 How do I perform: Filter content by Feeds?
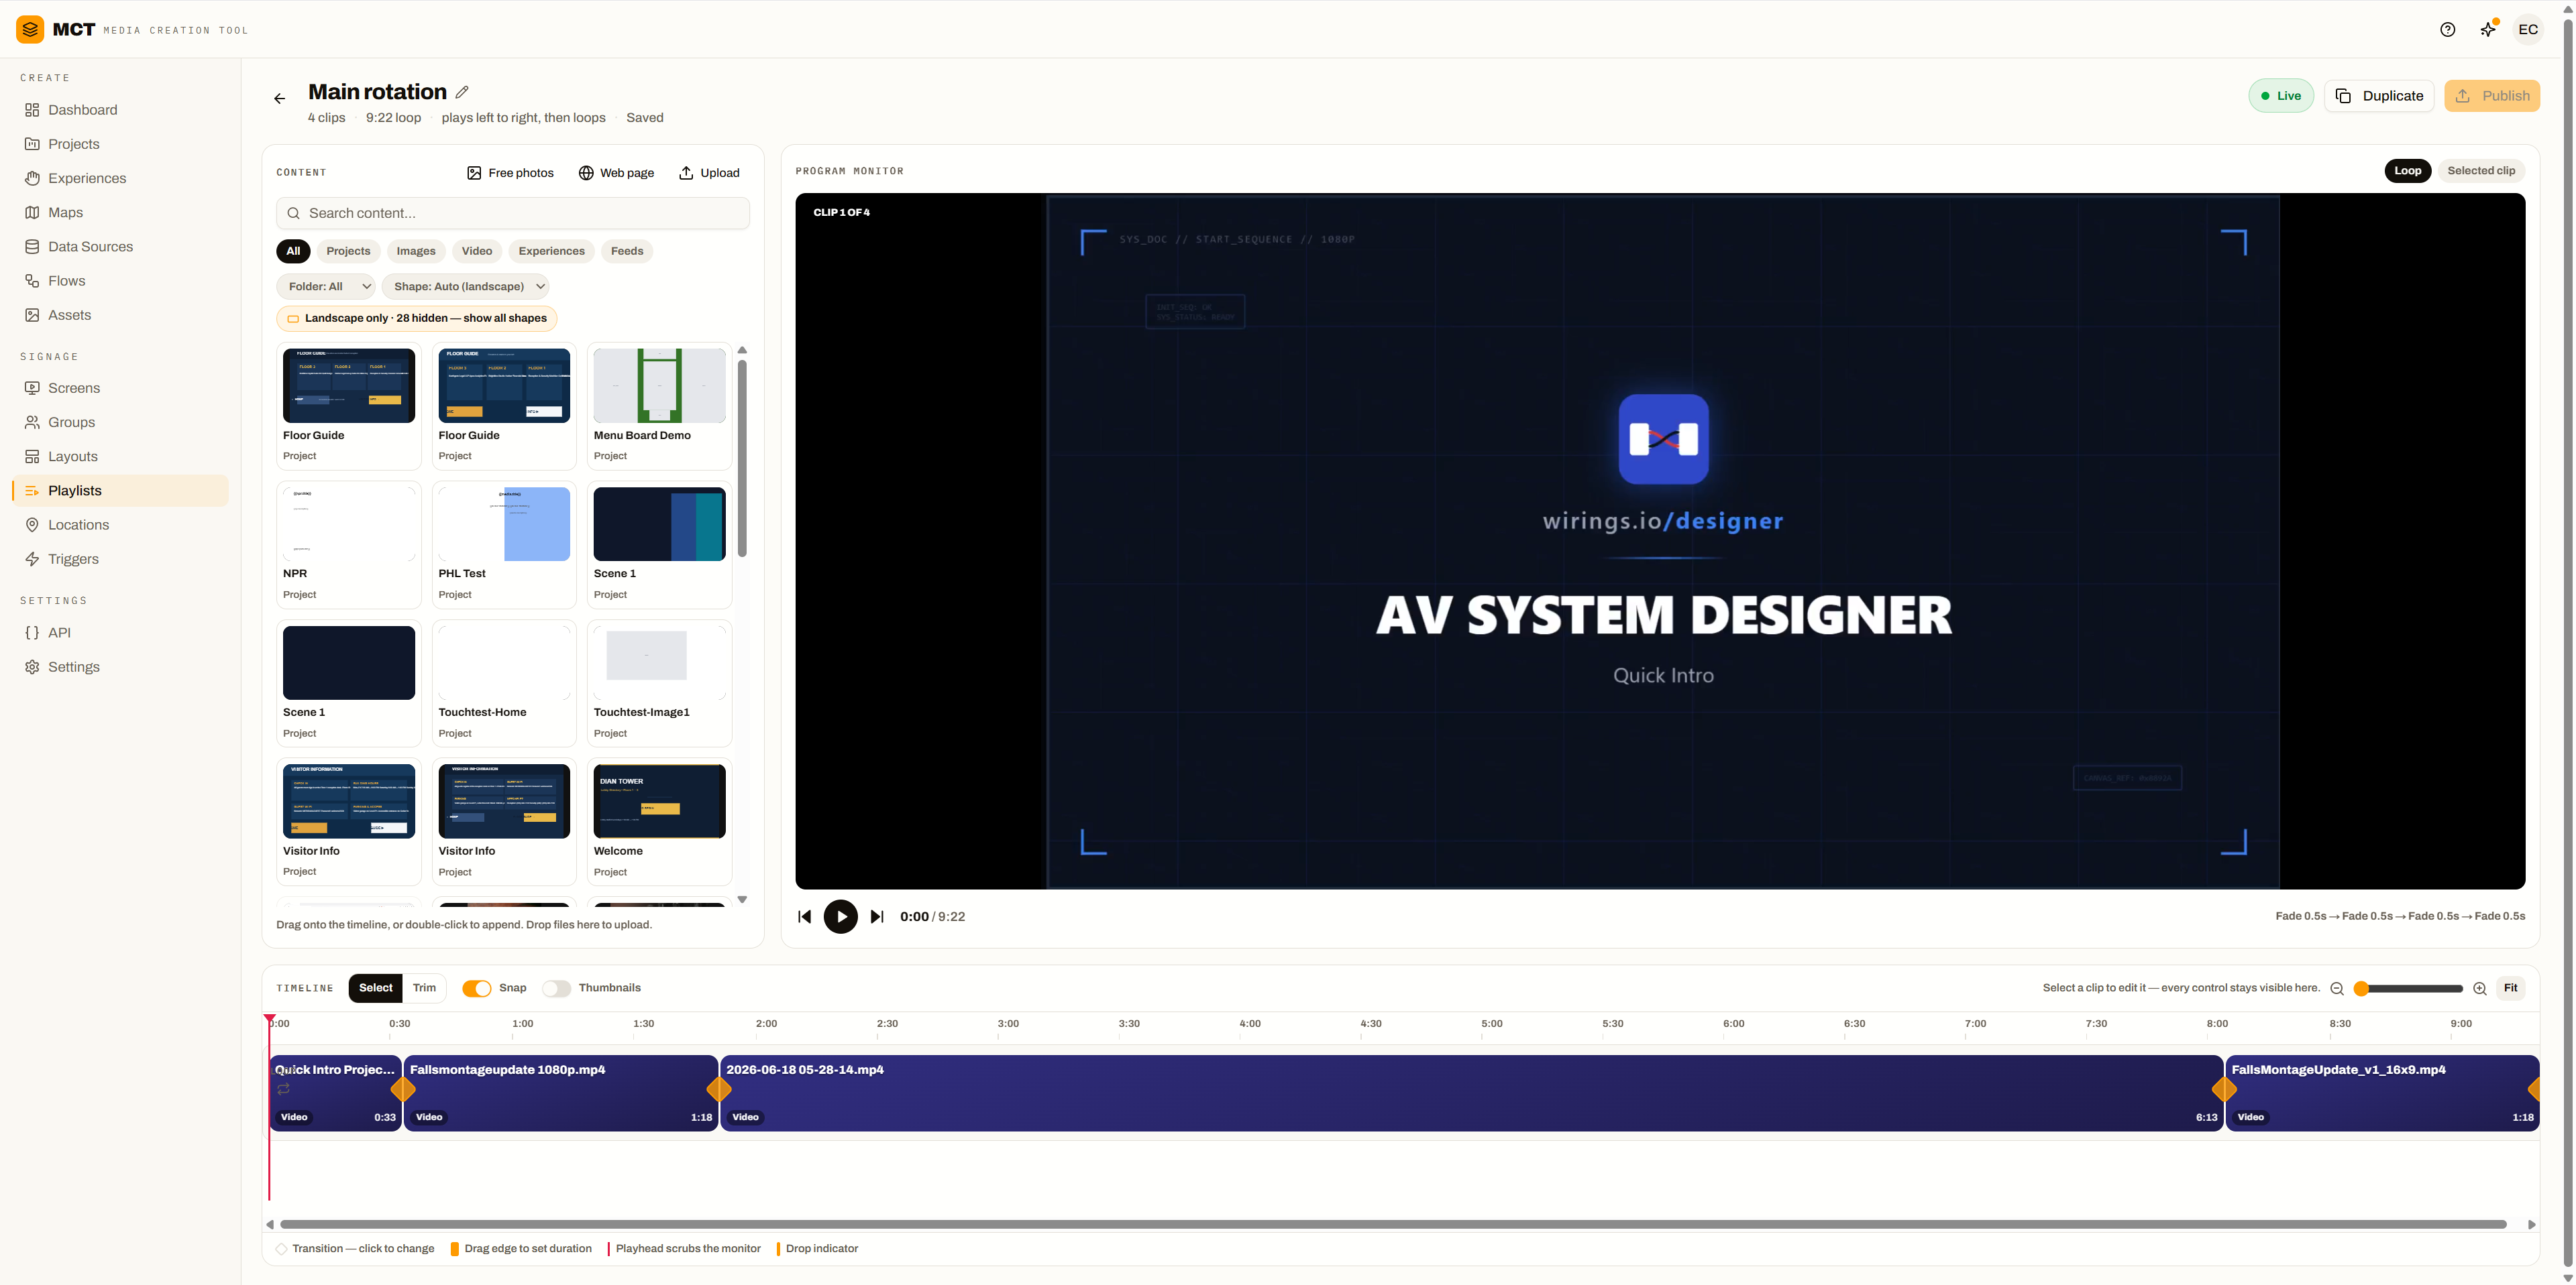[x=627, y=251]
